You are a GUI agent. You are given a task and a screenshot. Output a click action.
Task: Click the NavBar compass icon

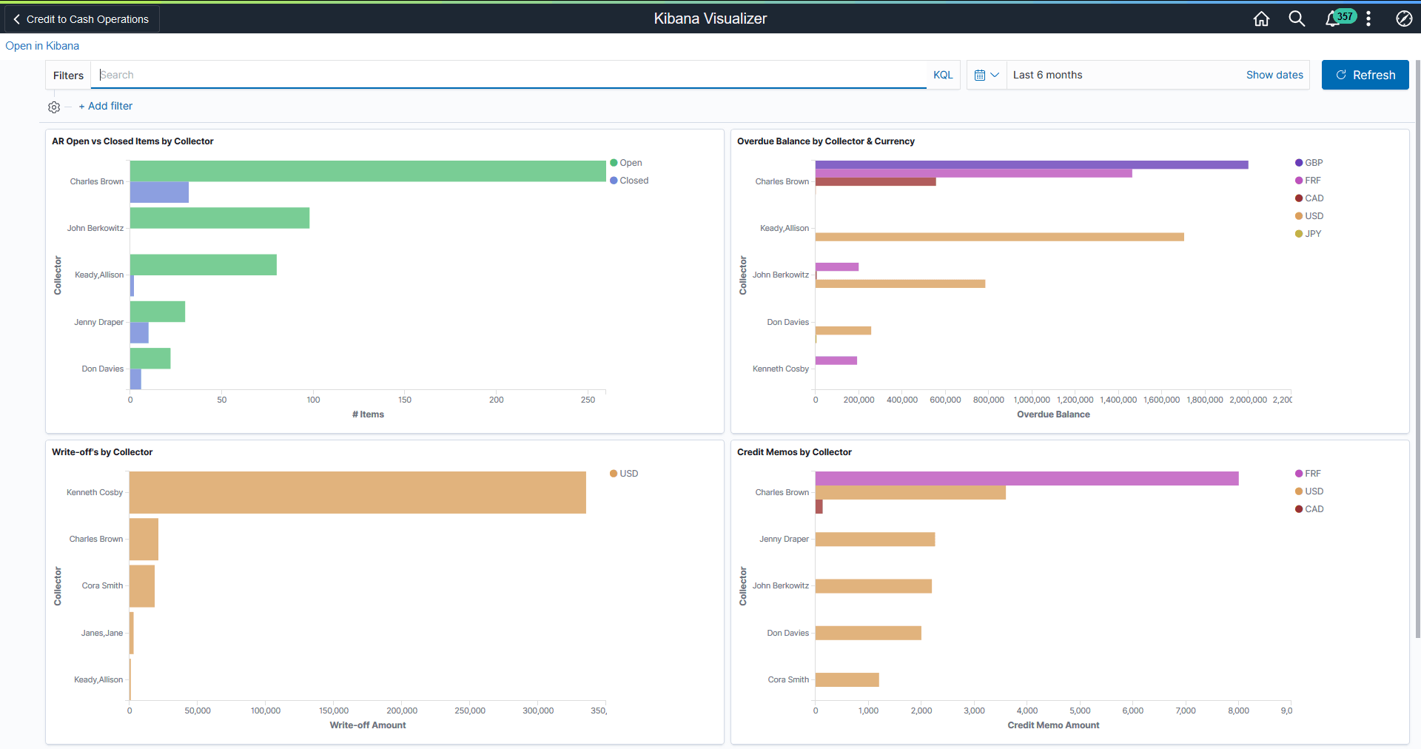(1404, 19)
